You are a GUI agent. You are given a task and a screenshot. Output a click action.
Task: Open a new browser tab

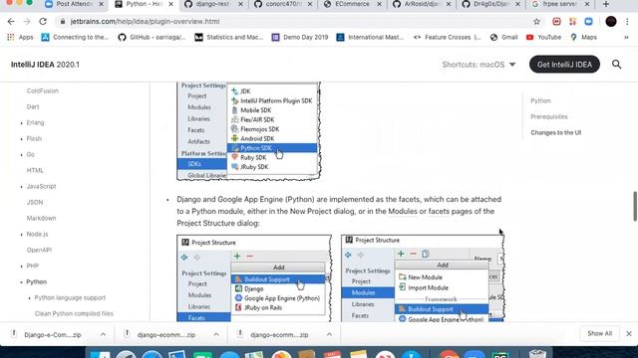pos(606,4)
